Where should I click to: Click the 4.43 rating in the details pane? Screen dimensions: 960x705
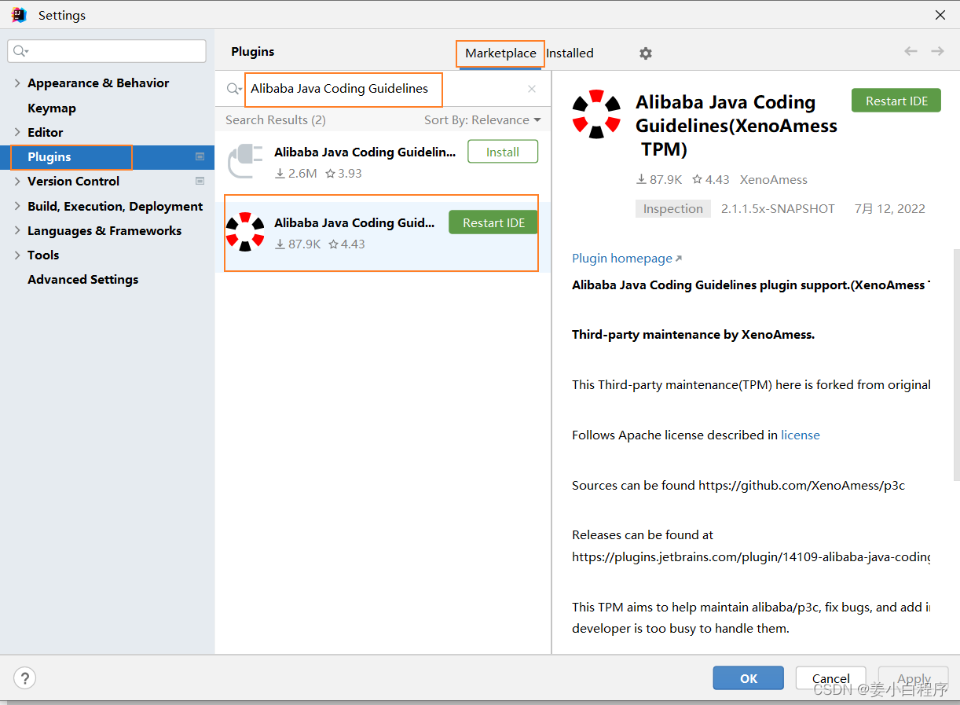(711, 180)
